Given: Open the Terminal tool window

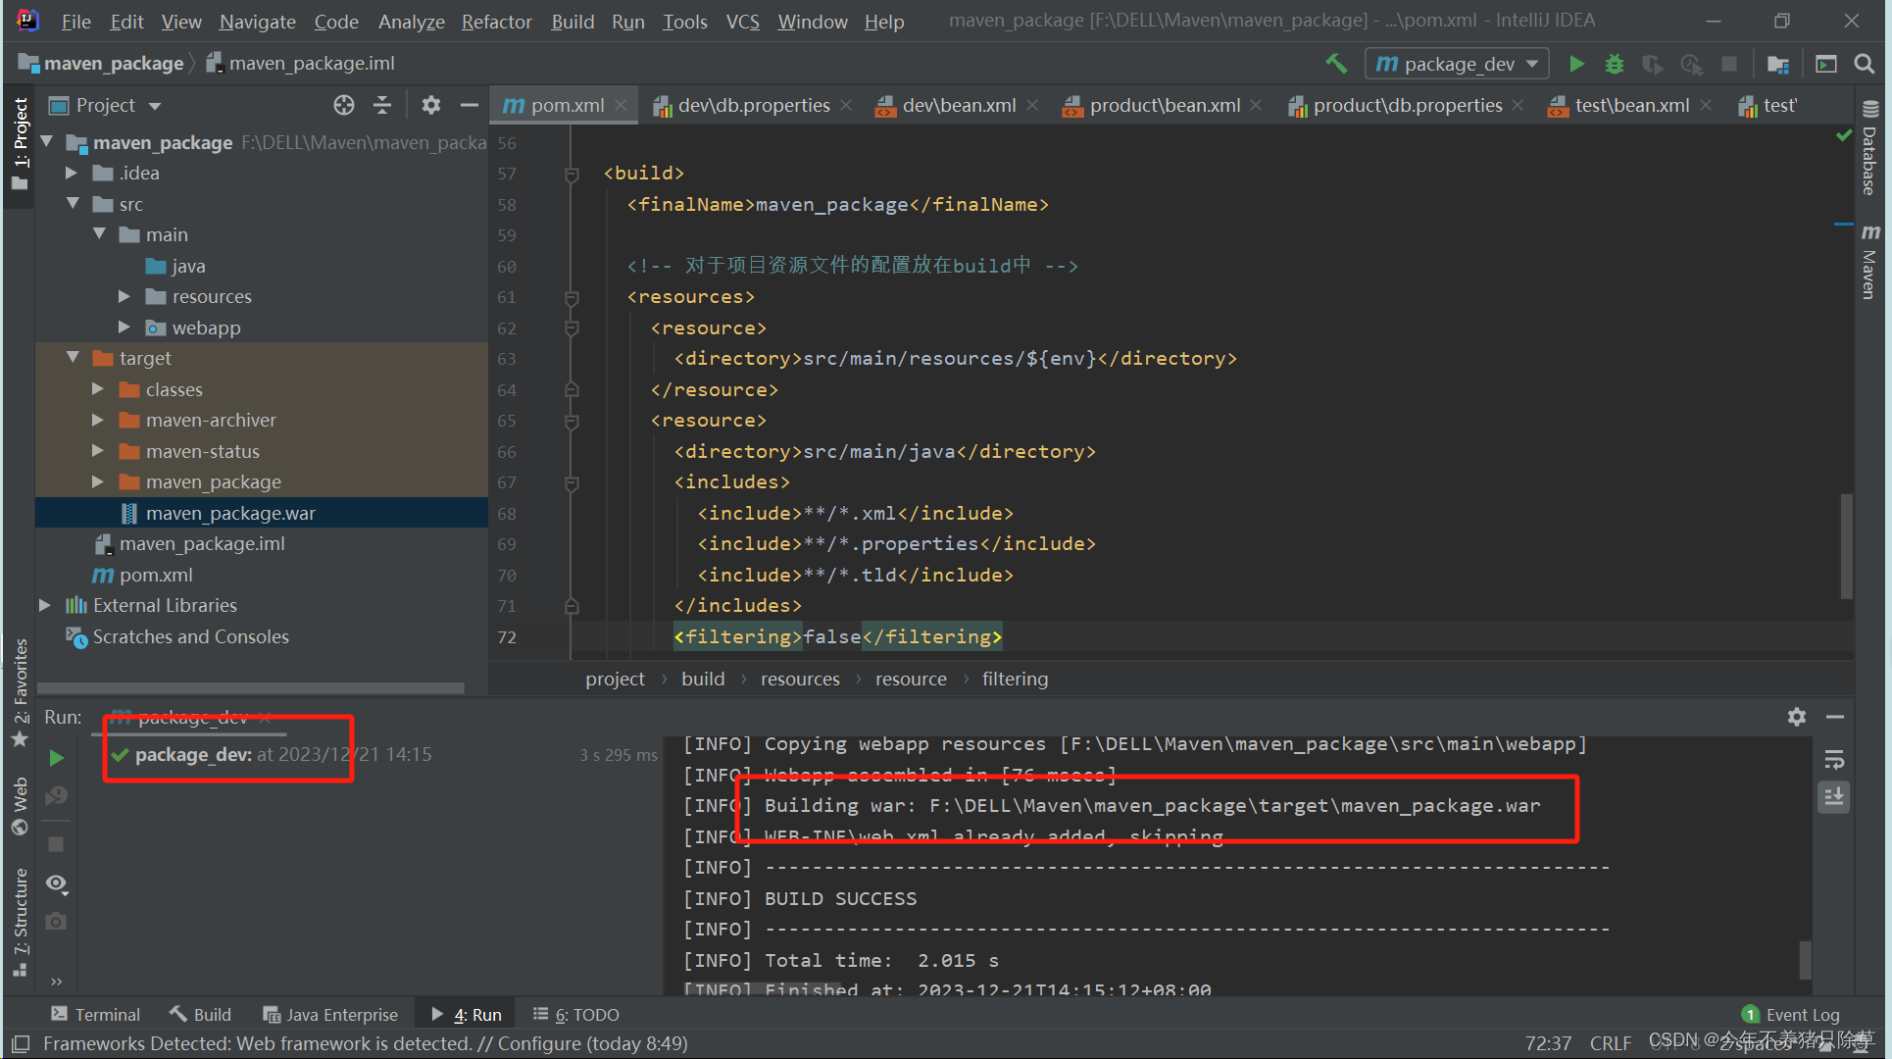Looking at the screenshot, I should pos(96,1015).
